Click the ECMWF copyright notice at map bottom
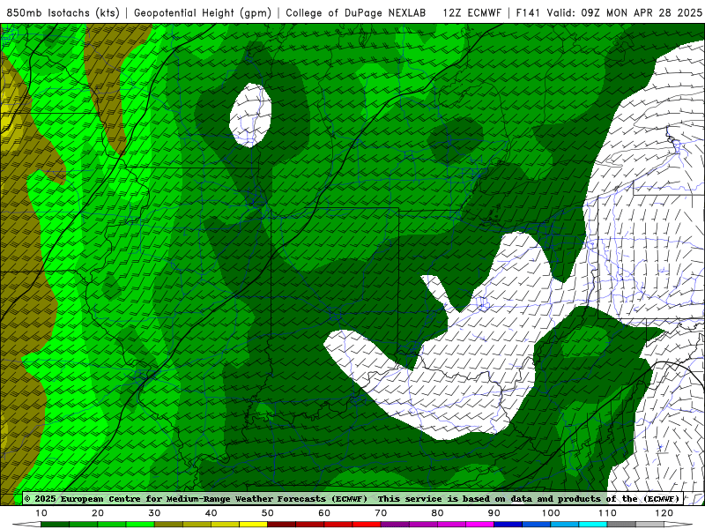The width and height of the screenshot is (705, 529). point(352,499)
